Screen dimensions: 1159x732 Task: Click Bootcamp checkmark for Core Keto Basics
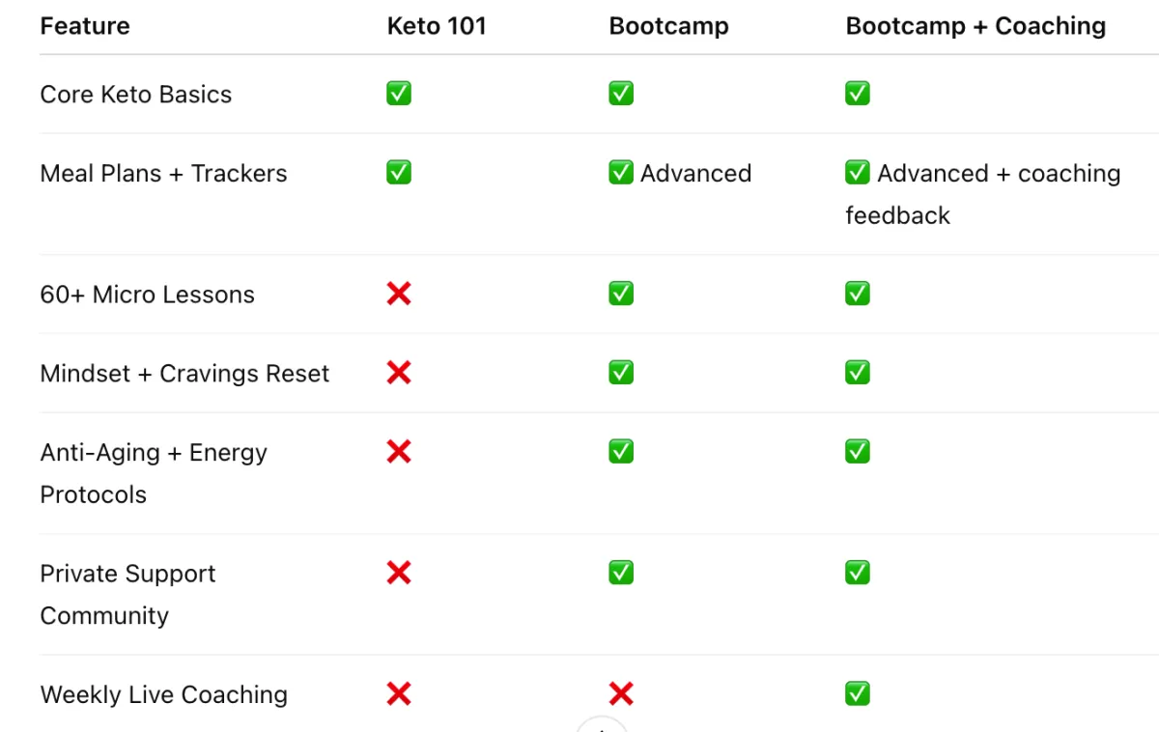coord(621,94)
